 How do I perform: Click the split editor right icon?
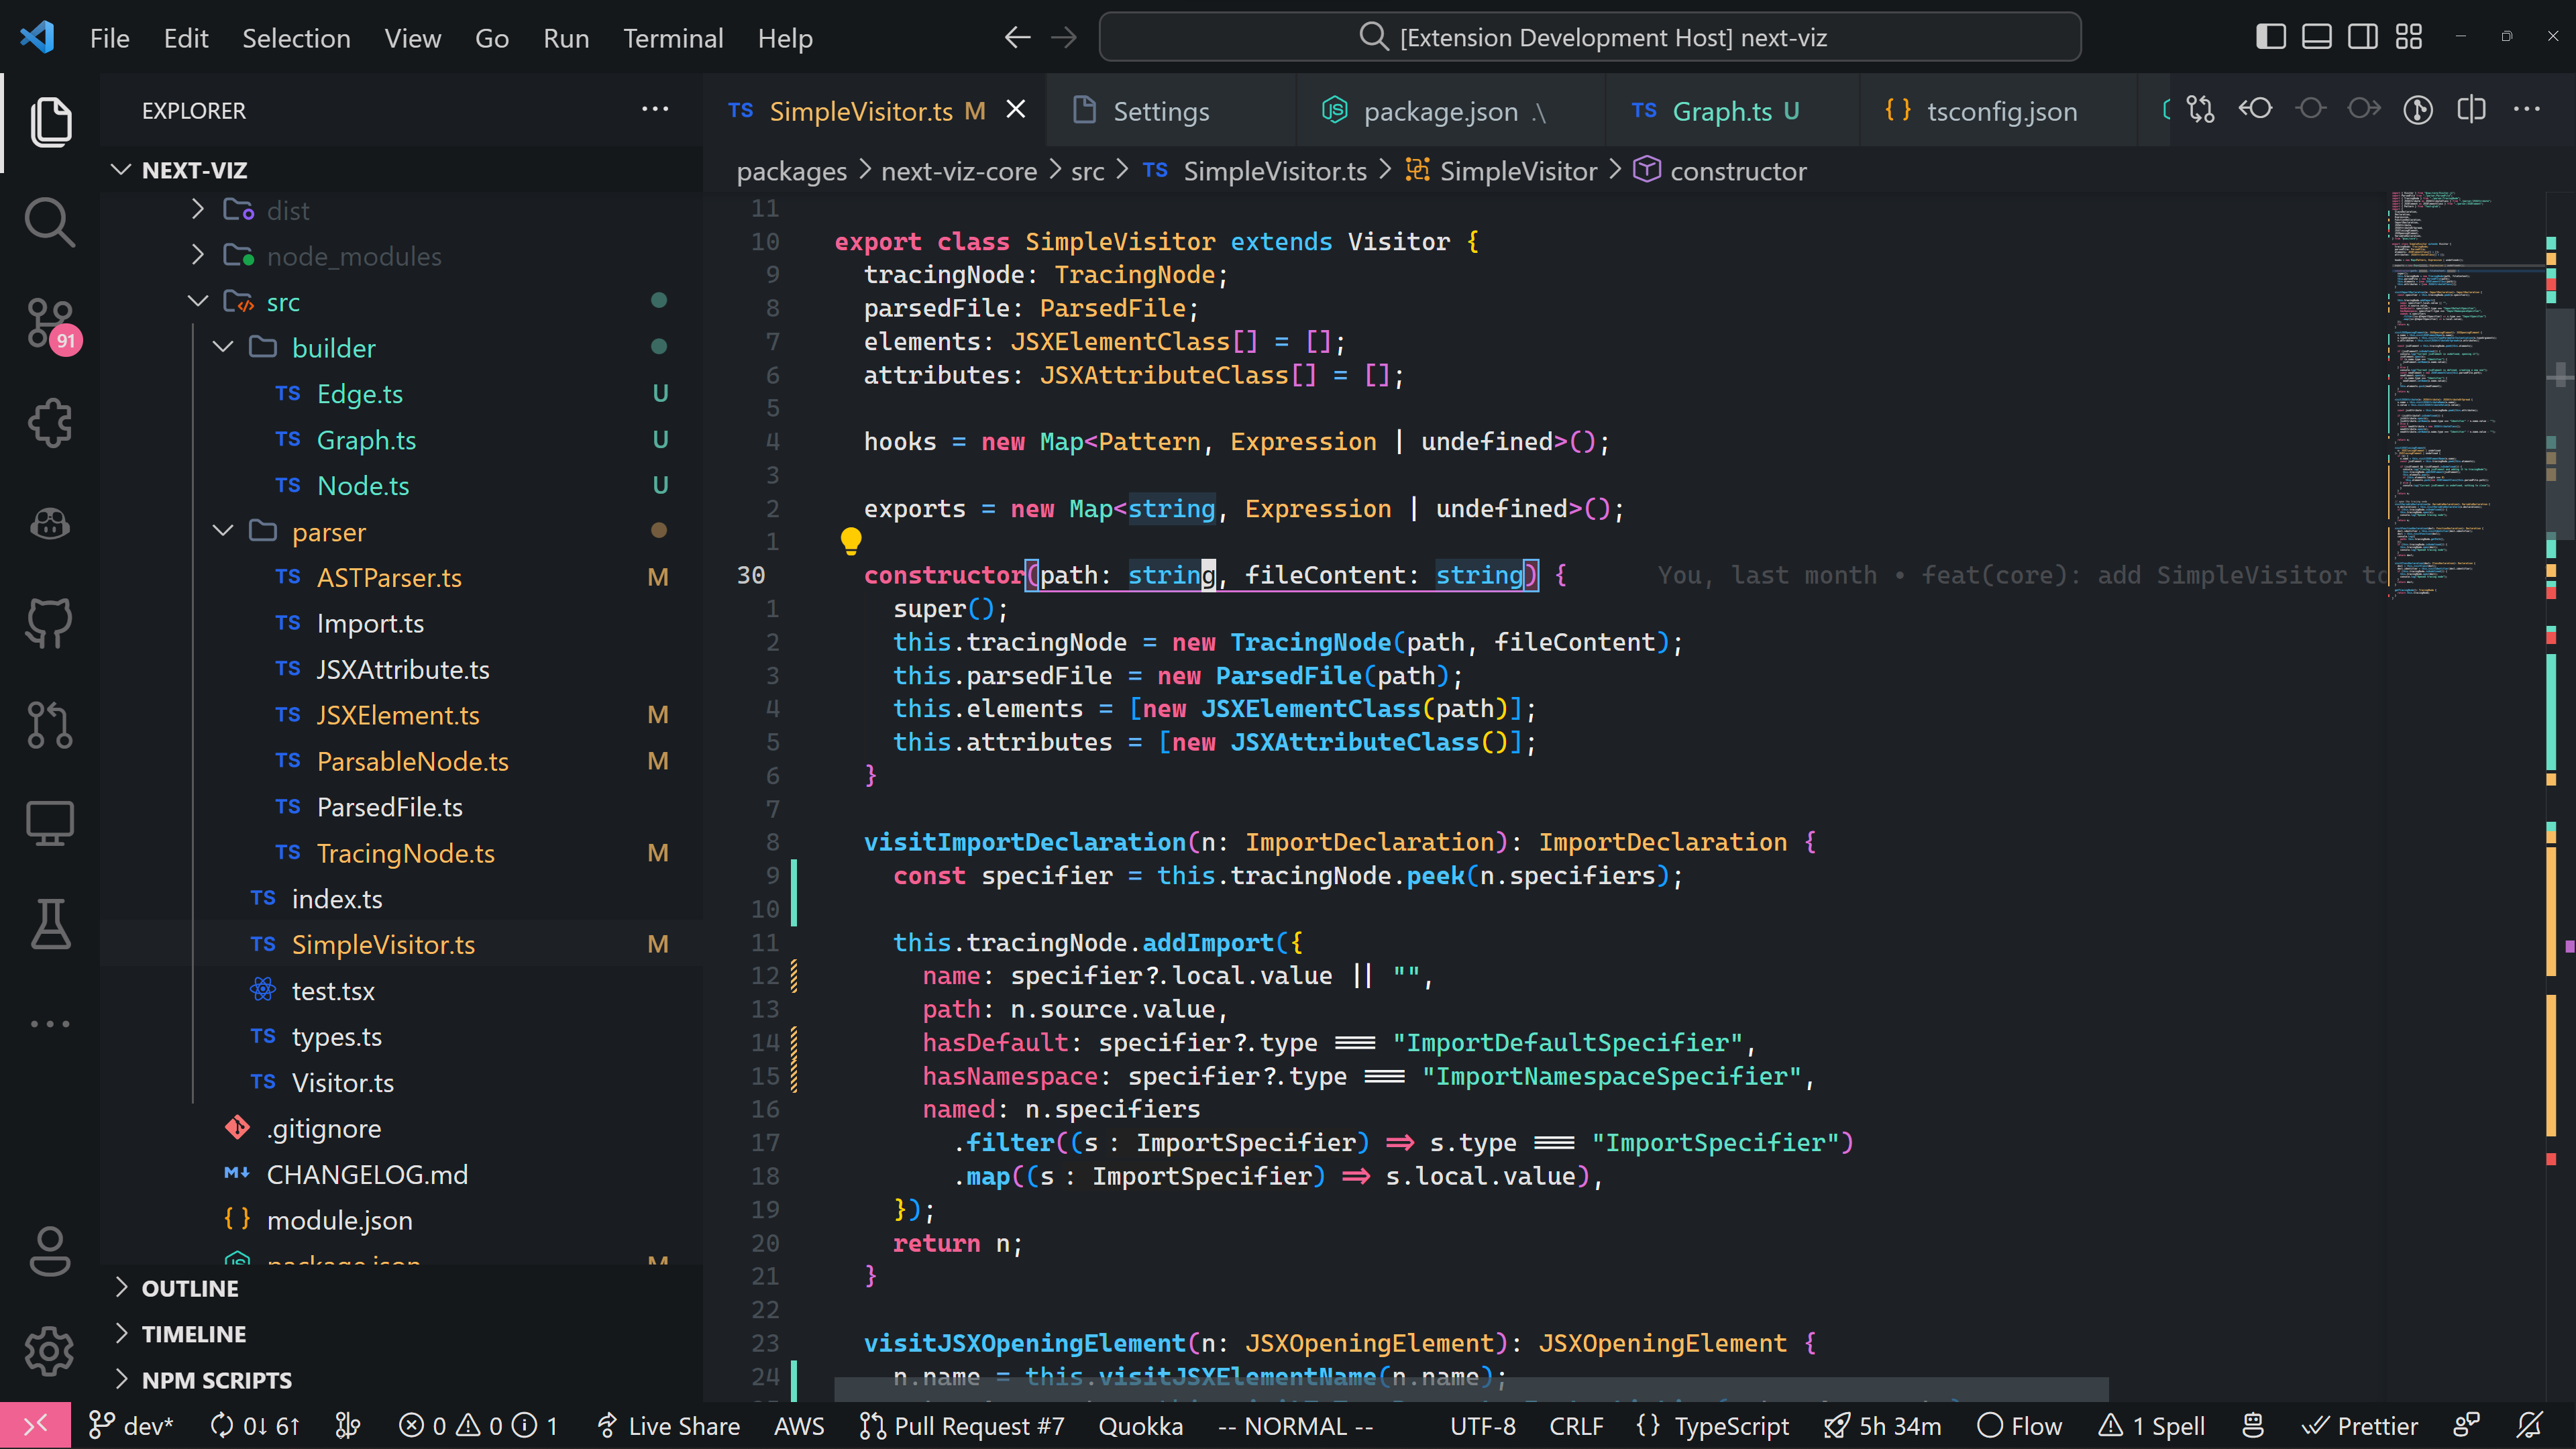(x=2471, y=109)
